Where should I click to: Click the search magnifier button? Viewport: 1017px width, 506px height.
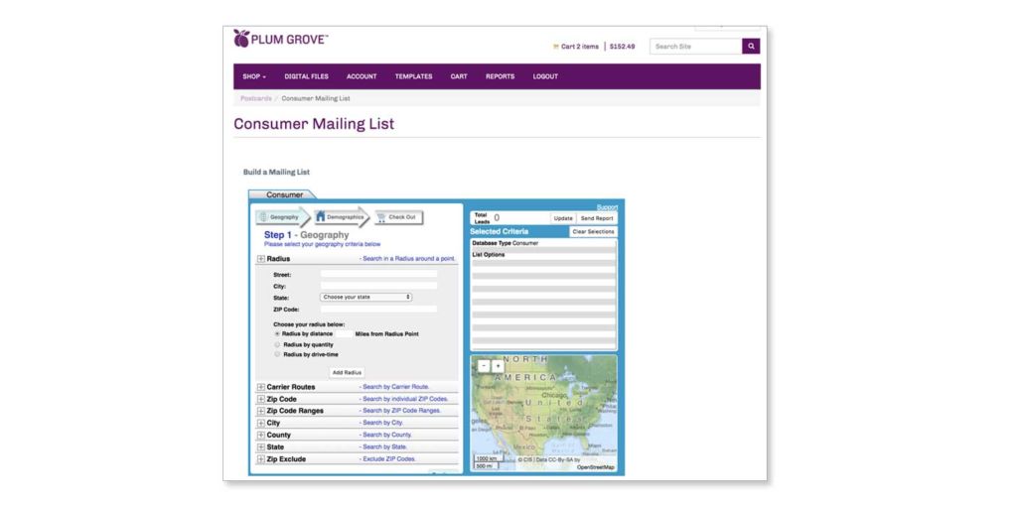(x=751, y=46)
